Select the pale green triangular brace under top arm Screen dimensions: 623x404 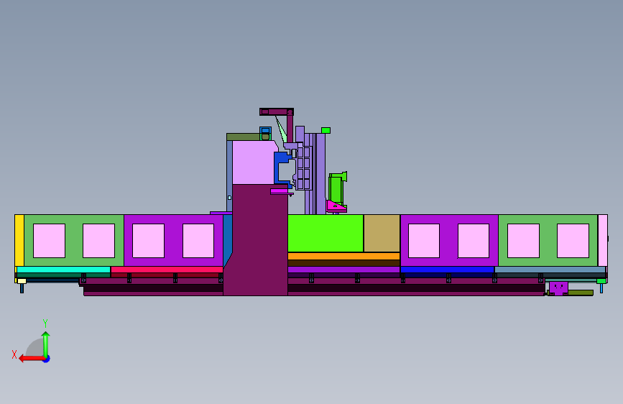point(281,129)
